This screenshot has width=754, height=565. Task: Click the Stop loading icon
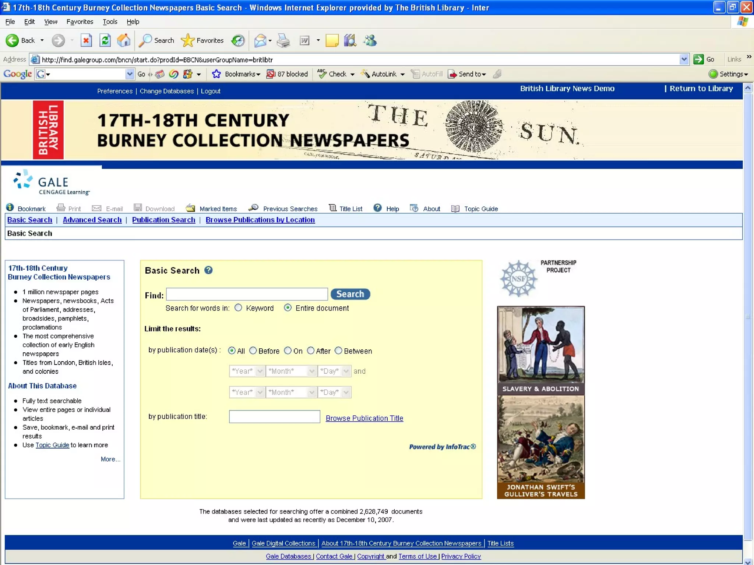pos(86,40)
